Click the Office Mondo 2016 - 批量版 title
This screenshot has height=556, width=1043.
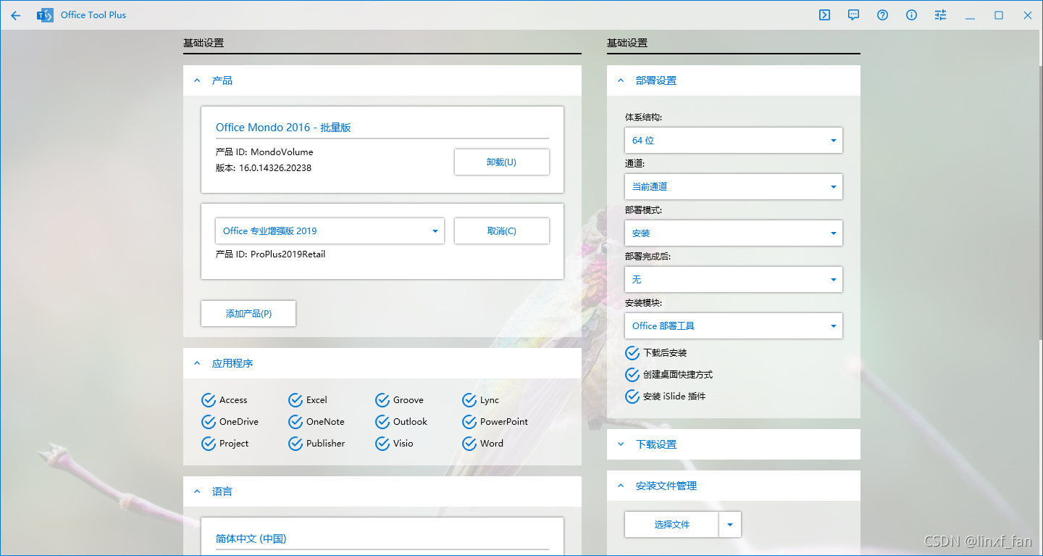pyautogui.click(x=283, y=128)
